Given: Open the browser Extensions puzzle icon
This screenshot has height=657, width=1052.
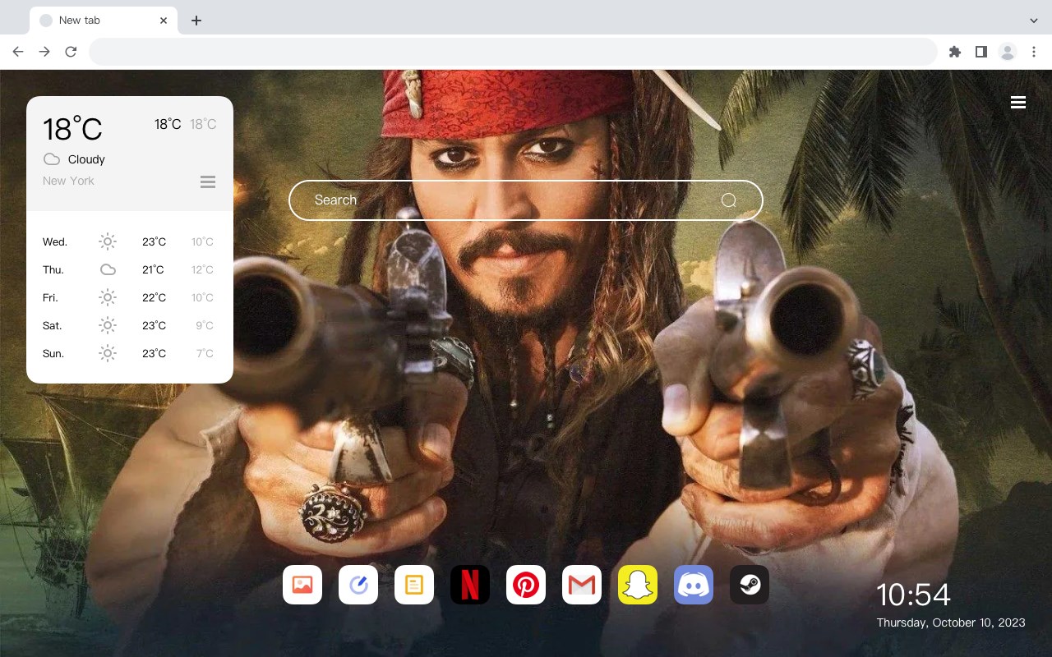Looking at the screenshot, I should (x=954, y=52).
